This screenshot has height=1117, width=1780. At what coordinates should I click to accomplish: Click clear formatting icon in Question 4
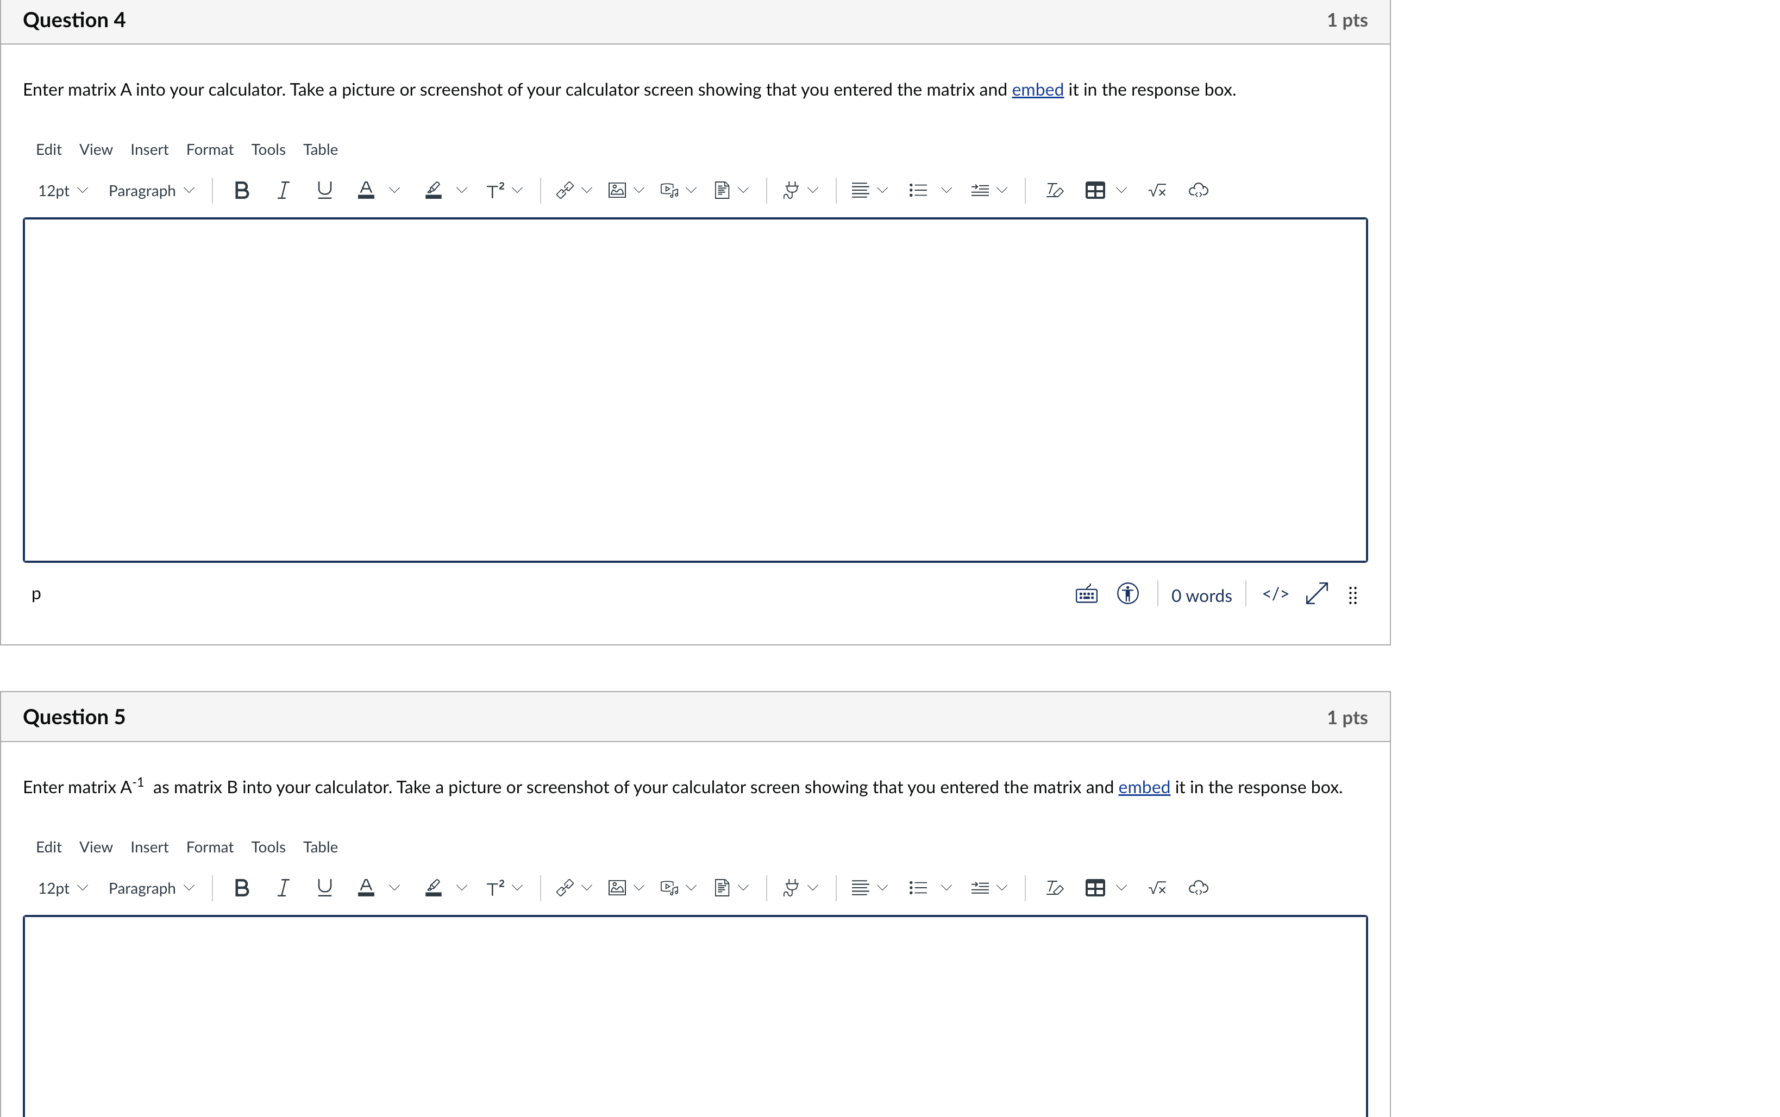(x=1054, y=191)
